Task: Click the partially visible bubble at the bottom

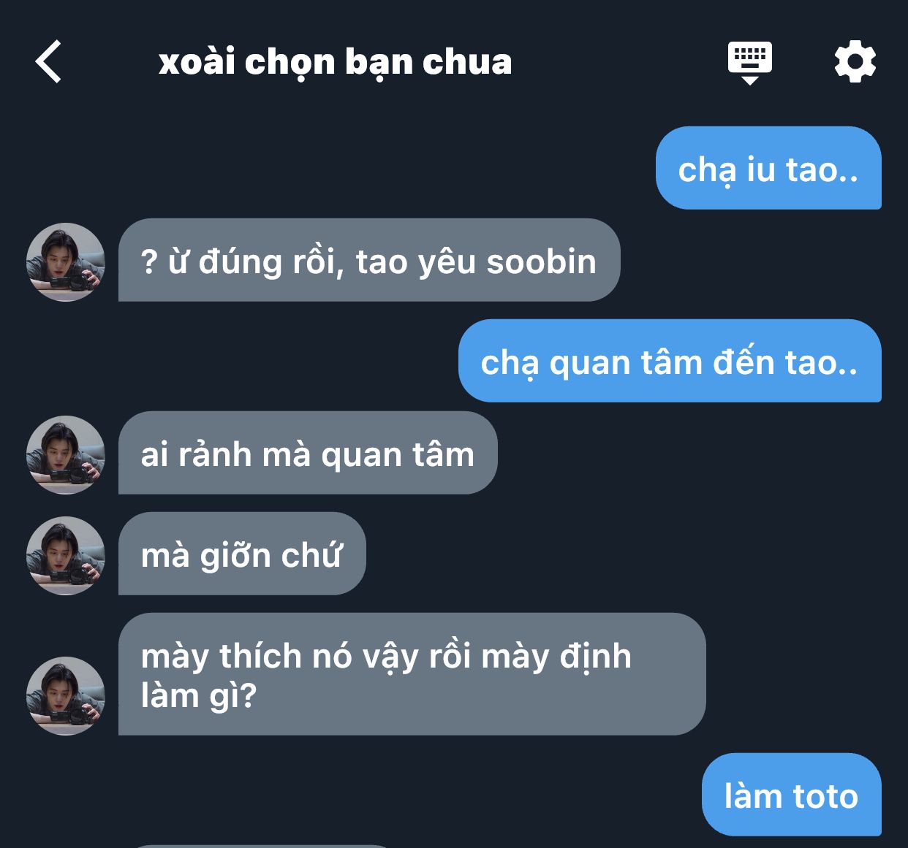Action: pos(263,846)
